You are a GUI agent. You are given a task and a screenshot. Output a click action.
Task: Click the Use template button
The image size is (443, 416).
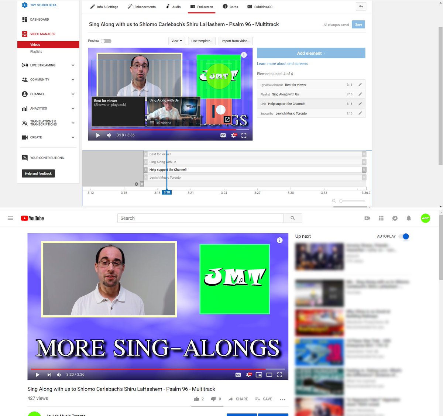[x=202, y=41]
